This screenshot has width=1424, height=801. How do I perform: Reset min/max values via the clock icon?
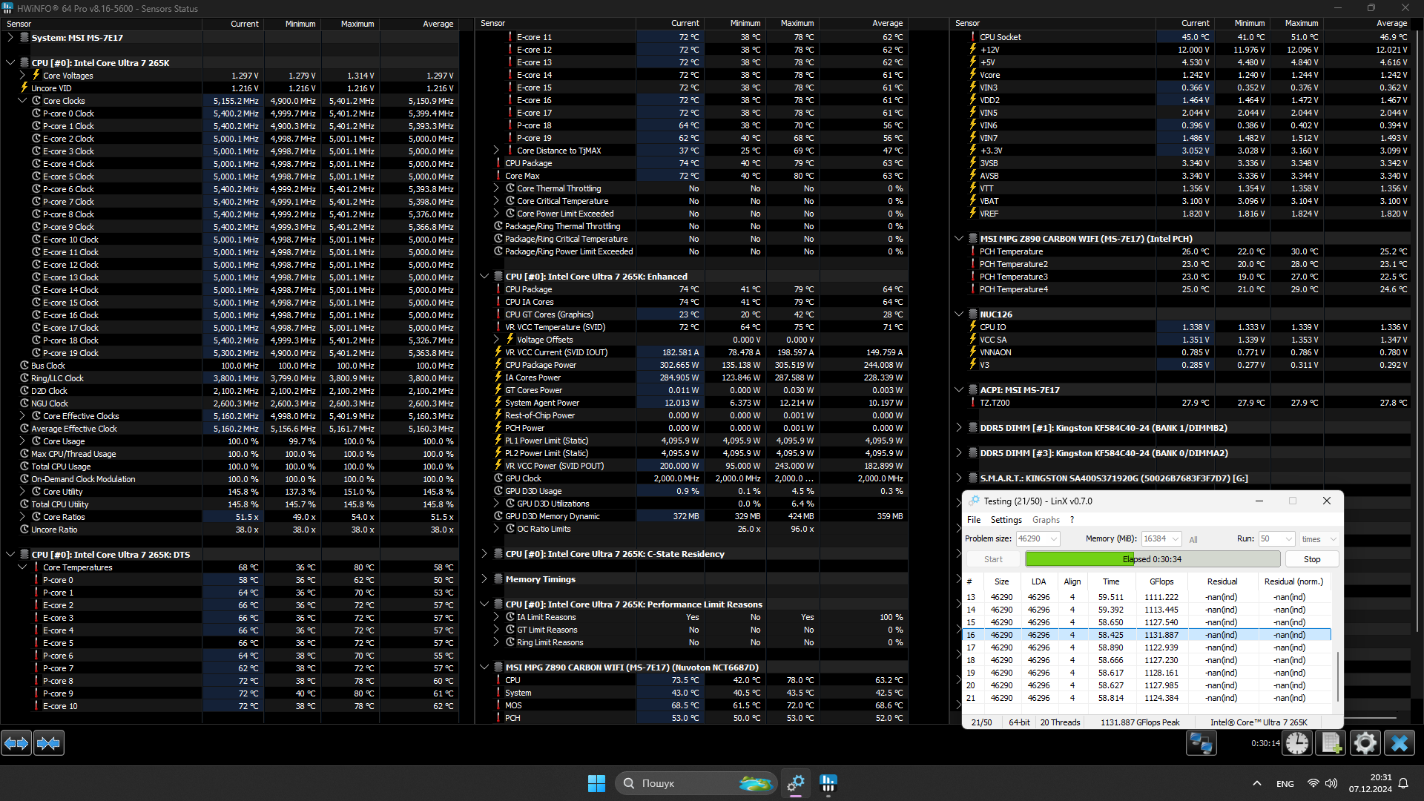tap(1297, 742)
